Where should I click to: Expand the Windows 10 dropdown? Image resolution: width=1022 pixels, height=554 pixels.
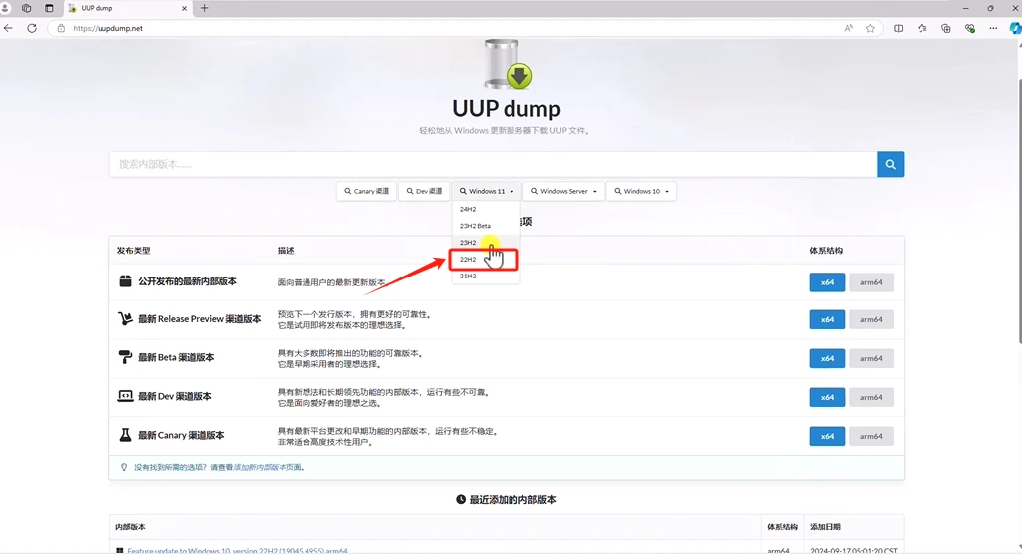[x=641, y=191]
